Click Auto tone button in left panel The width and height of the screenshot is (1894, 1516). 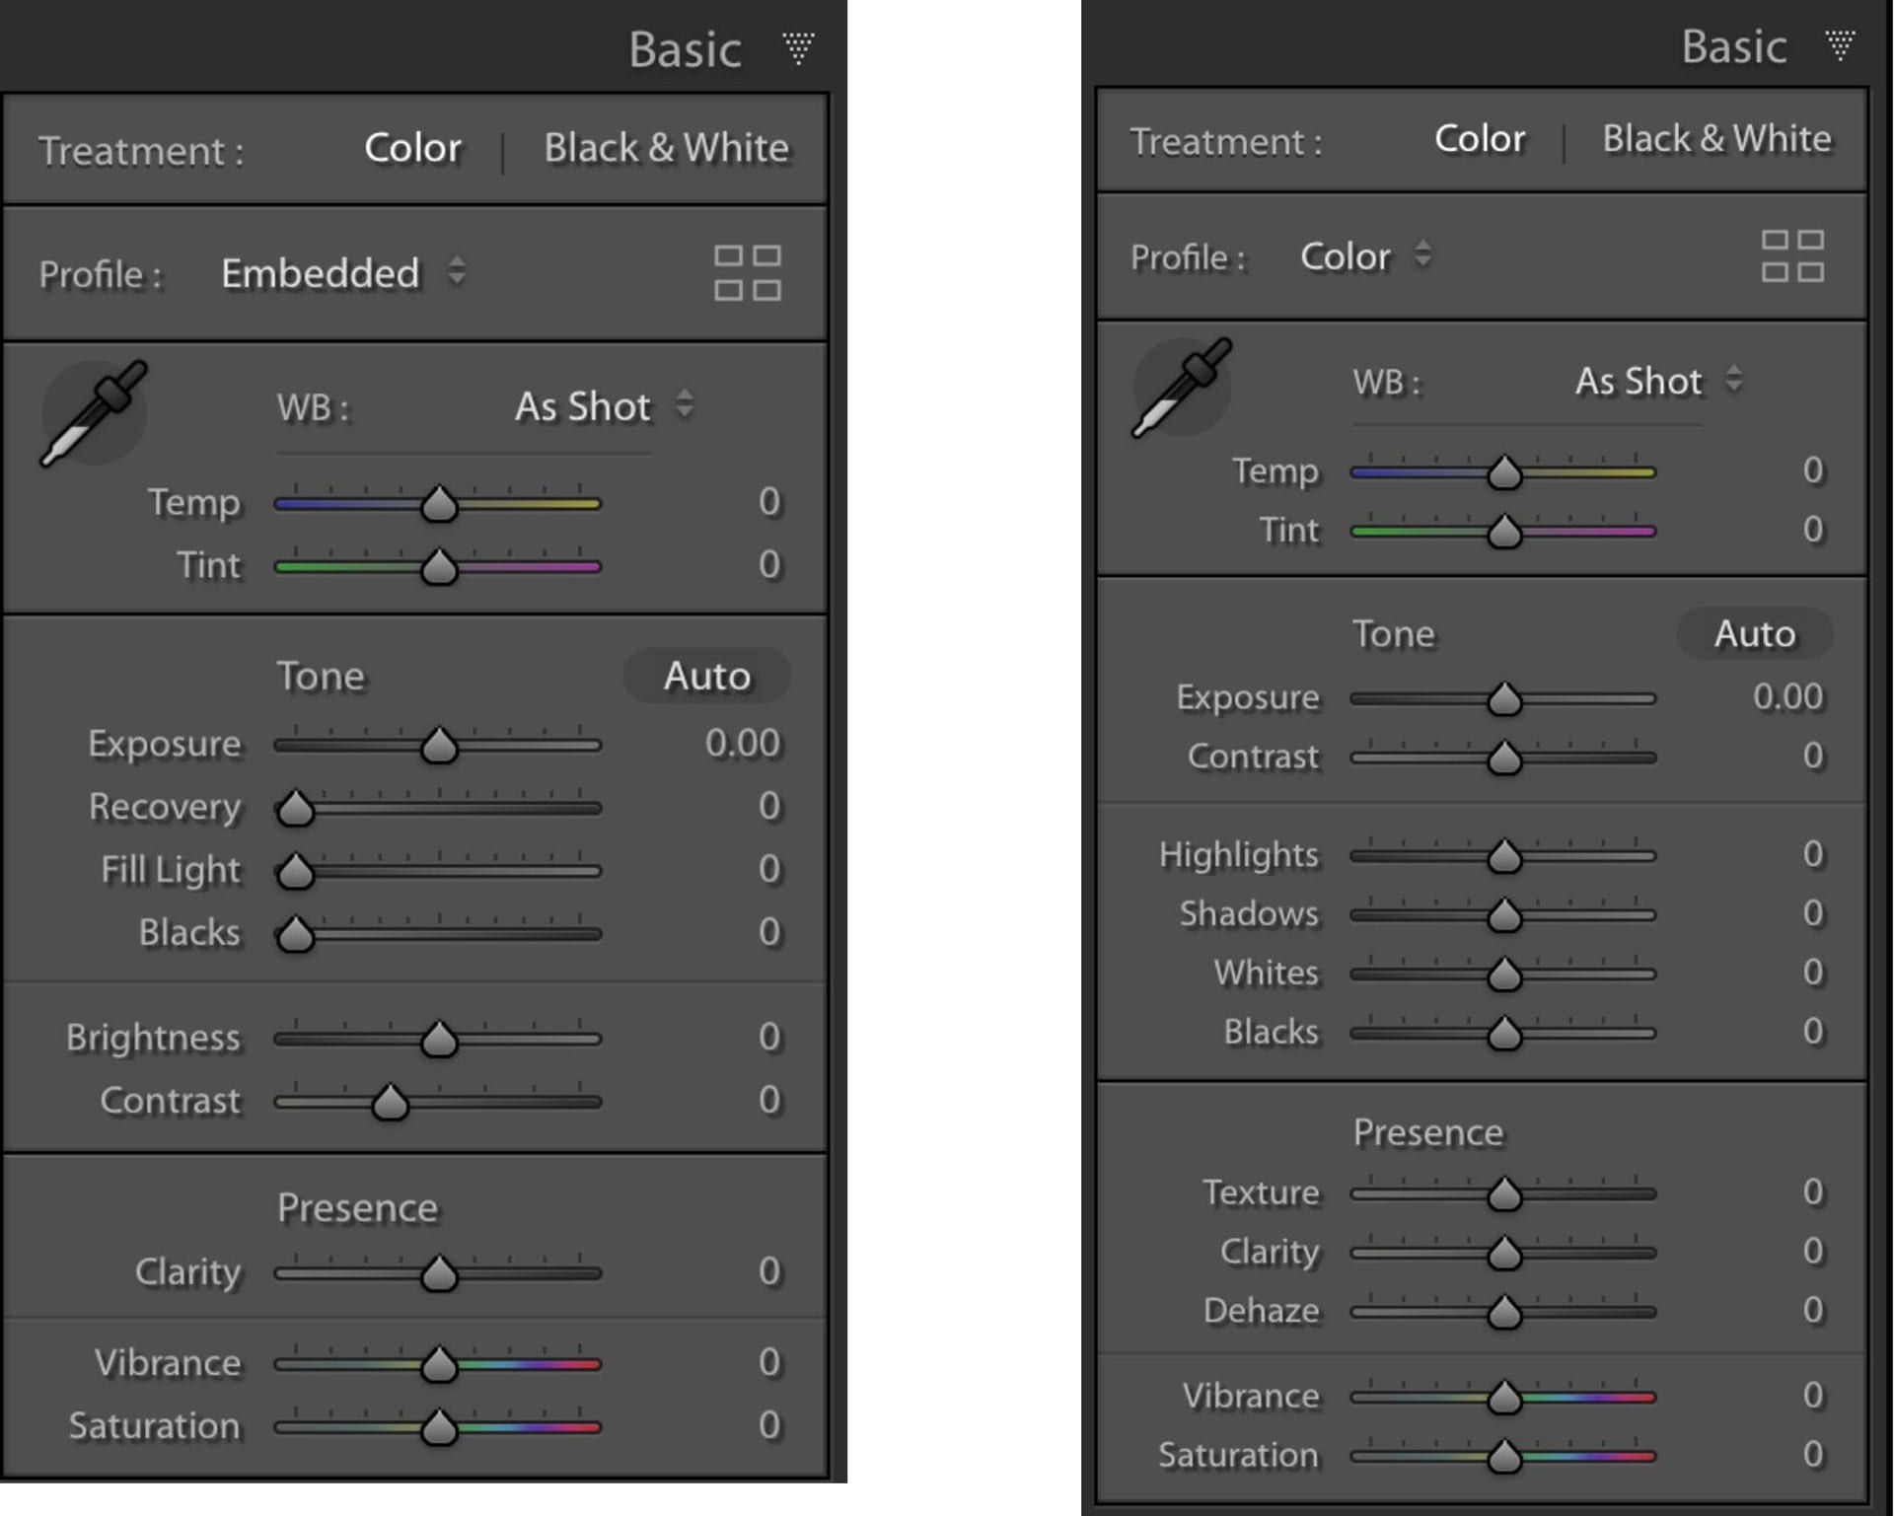706,676
